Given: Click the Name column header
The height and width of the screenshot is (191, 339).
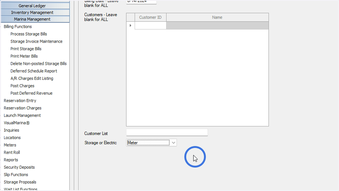Looking at the screenshot, I should click(x=217, y=17).
